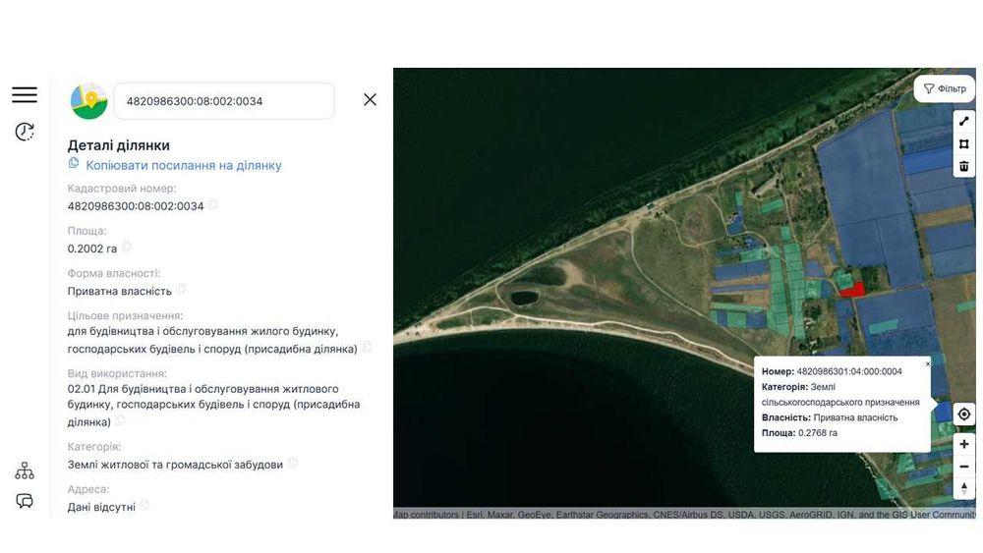Open the Фільтр map filter

pos(945,89)
